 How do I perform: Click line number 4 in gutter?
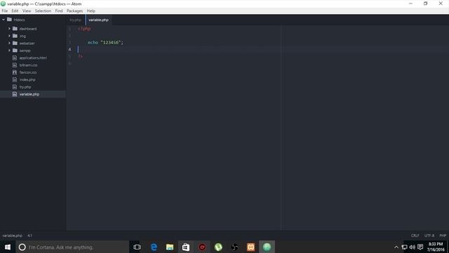(69, 49)
